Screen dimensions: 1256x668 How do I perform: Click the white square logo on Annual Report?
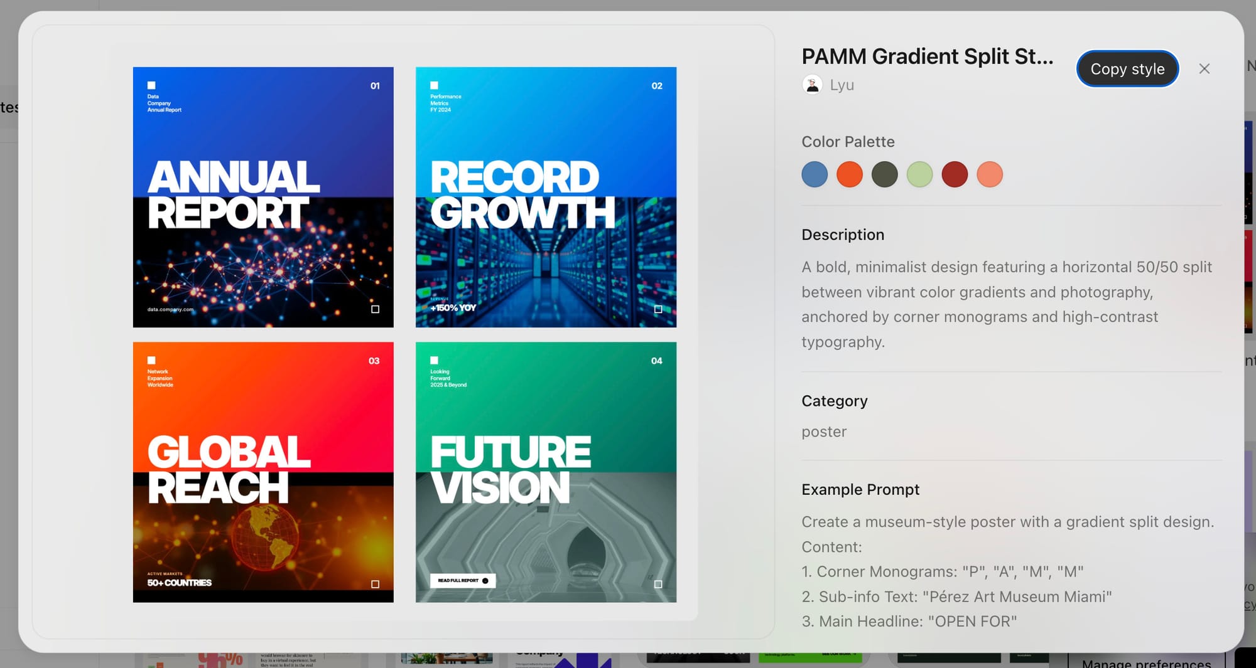click(151, 85)
